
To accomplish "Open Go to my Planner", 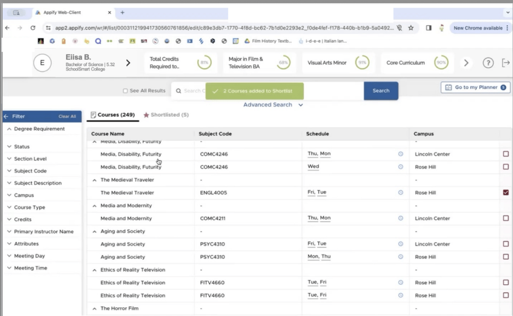I will point(475,87).
